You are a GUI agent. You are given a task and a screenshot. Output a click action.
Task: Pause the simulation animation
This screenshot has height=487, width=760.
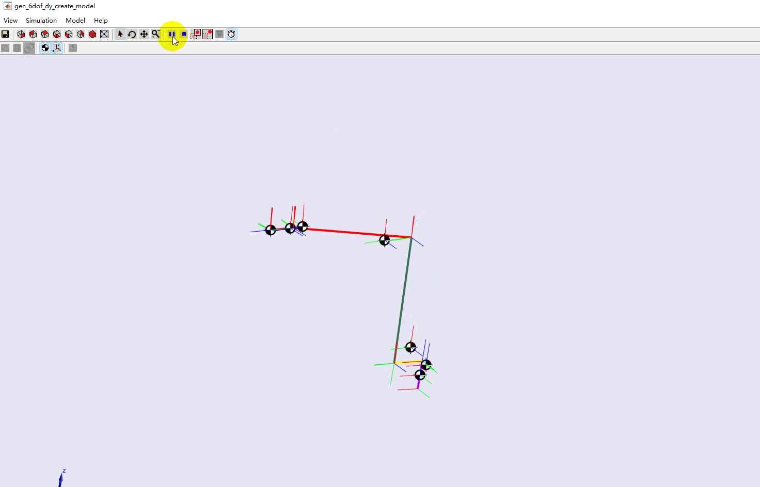tap(172, 34)
